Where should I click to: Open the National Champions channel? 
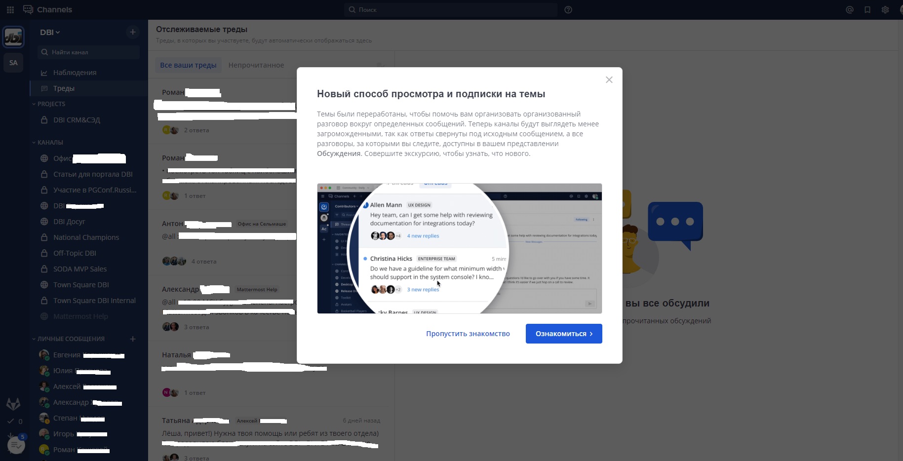(x=89, y=237)
